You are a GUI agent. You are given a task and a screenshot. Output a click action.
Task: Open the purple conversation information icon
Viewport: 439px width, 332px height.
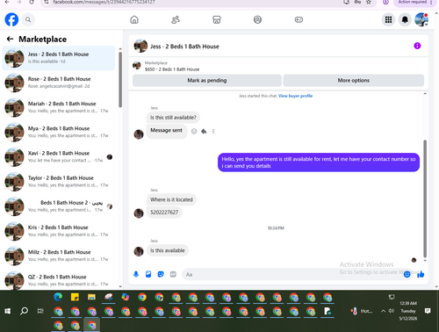tap(417, 46)
